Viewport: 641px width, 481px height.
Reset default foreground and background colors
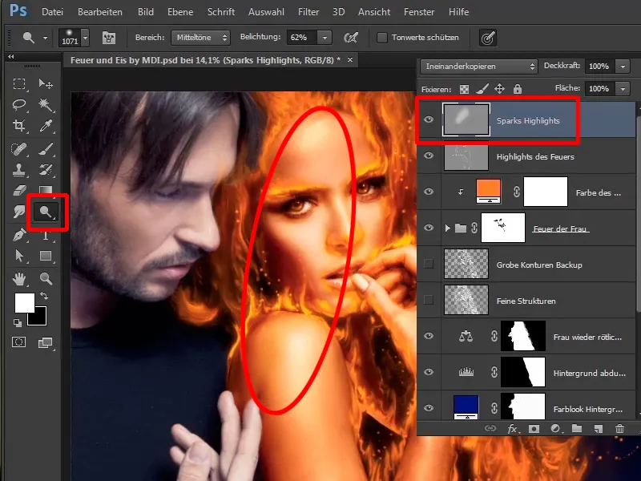coord(17,323)
